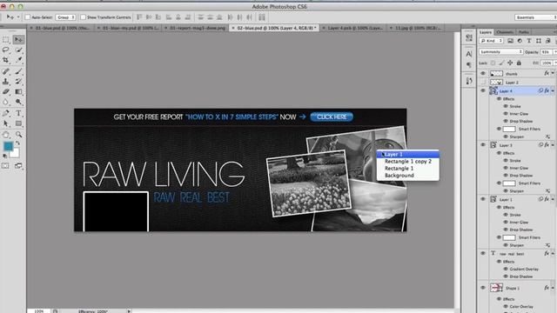Screen dimensions: 557x313
Task: Click the CLICK HERE banner button
Action: (x=332, y=117)
